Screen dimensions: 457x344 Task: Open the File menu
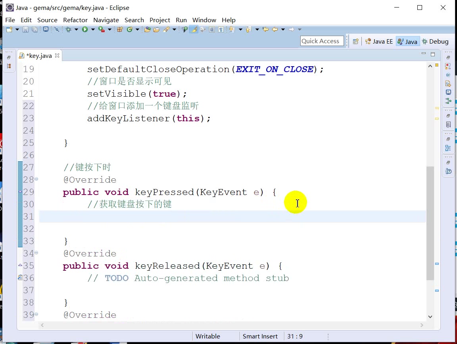[x=10, y=20]
